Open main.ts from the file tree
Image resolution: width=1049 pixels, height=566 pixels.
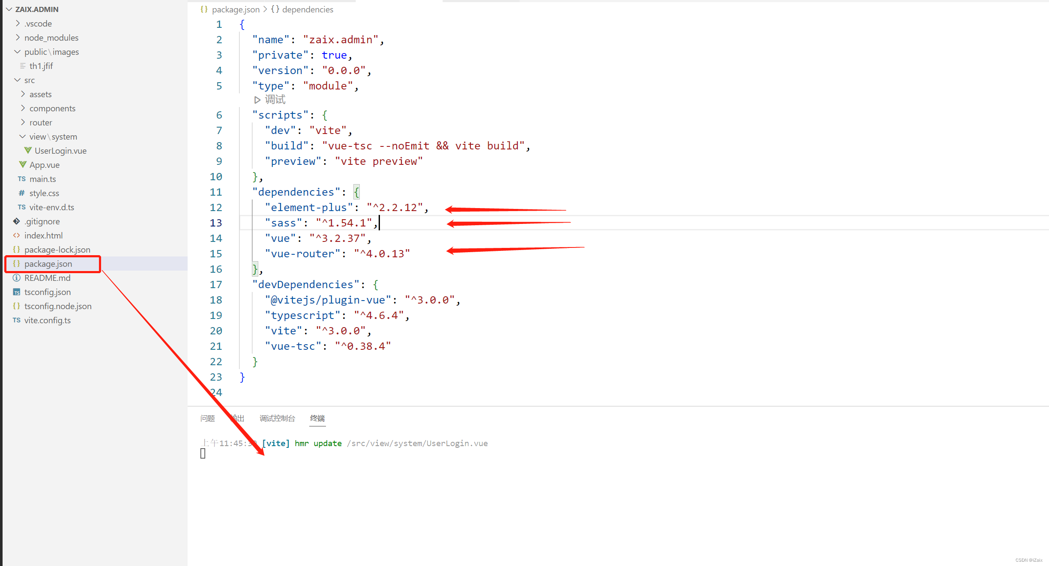(x=43, y=179)
